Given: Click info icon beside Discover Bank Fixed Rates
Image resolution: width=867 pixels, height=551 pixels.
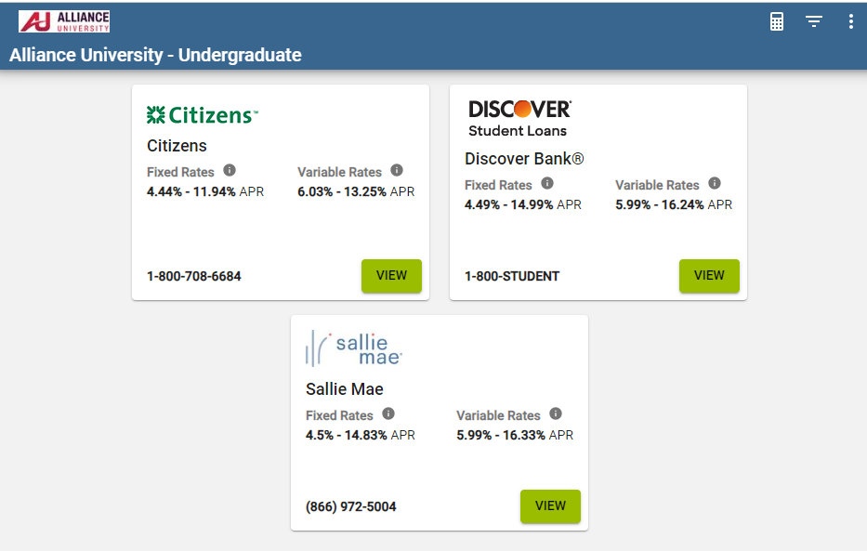Looking at the screenshot, I should [546, 183].
